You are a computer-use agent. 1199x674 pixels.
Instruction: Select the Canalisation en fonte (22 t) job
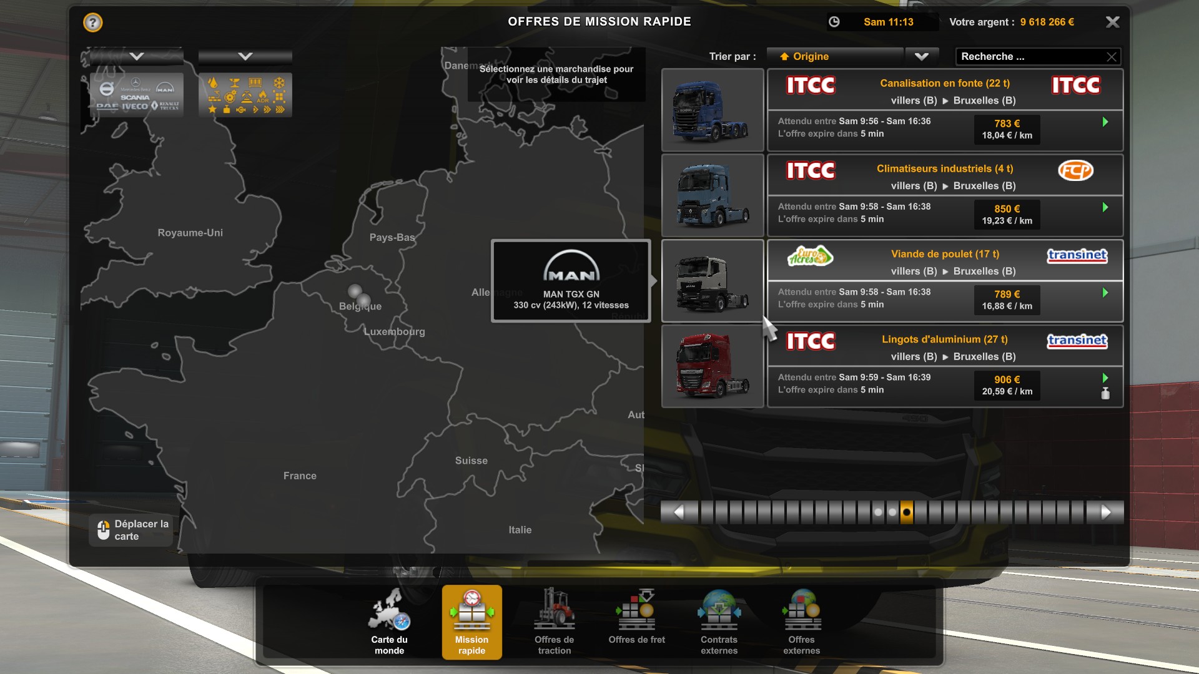point(945,110)
